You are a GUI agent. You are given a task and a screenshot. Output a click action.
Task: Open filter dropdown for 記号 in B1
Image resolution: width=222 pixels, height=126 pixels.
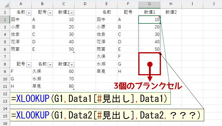(x=50, y=13)
